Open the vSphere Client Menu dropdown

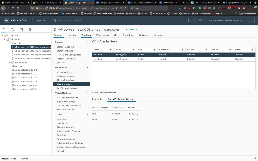click(x=41, y=20)
